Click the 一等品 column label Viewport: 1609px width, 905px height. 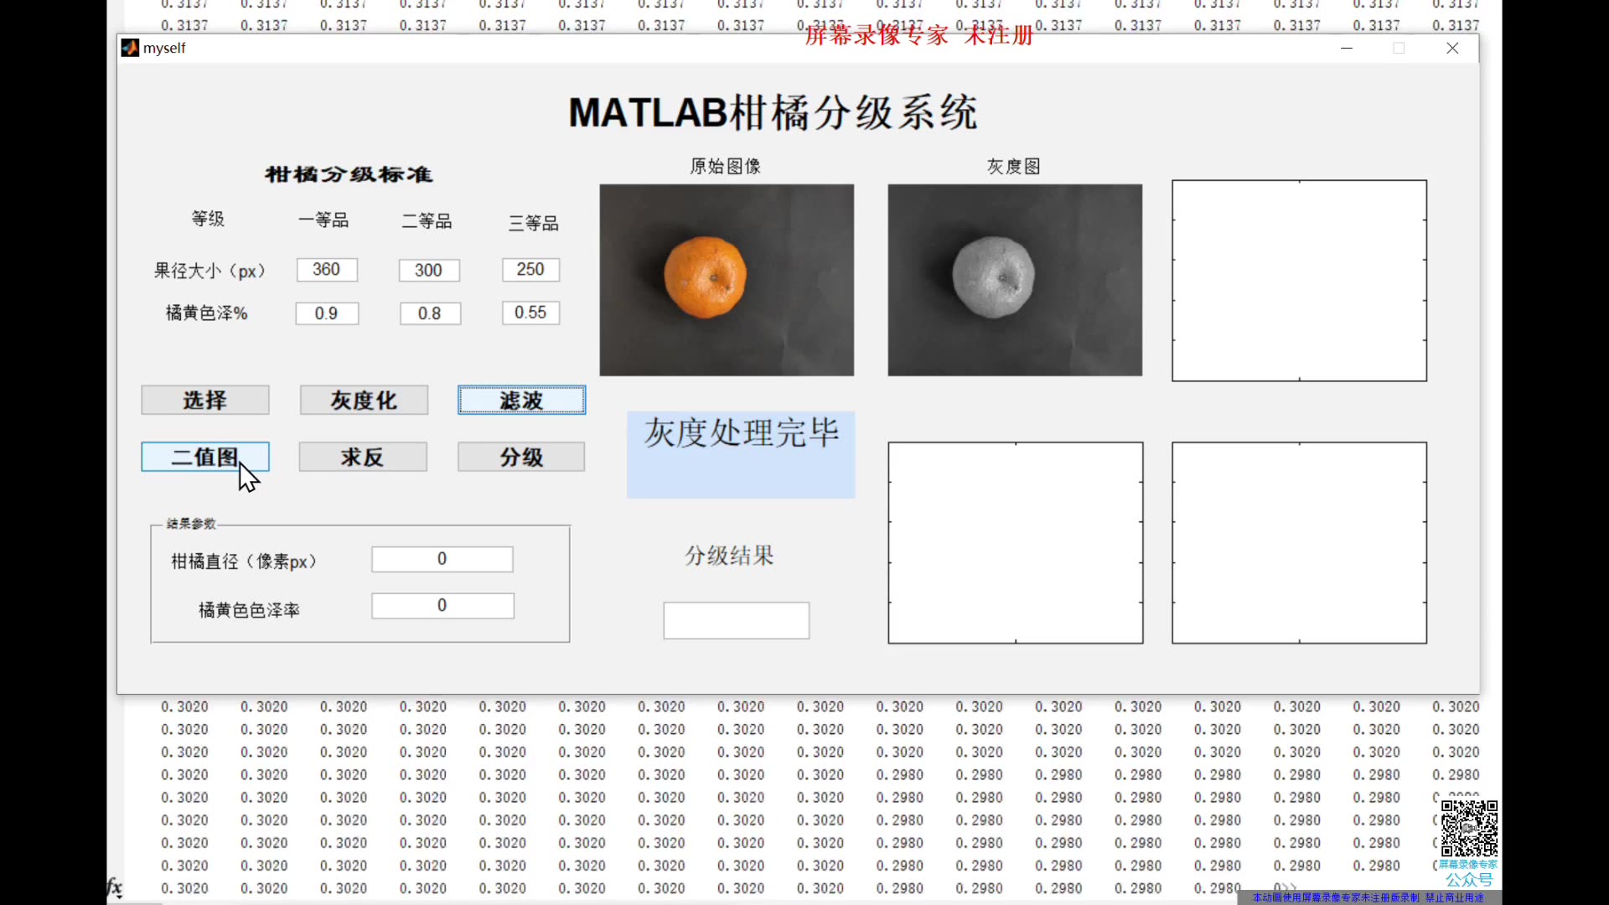(323, 220)
